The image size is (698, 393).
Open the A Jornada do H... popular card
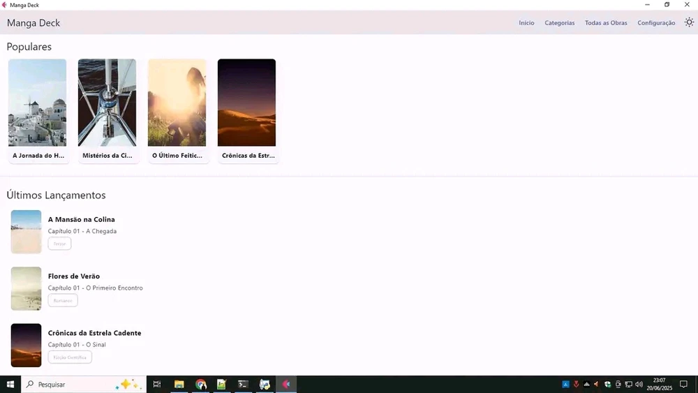38,110
